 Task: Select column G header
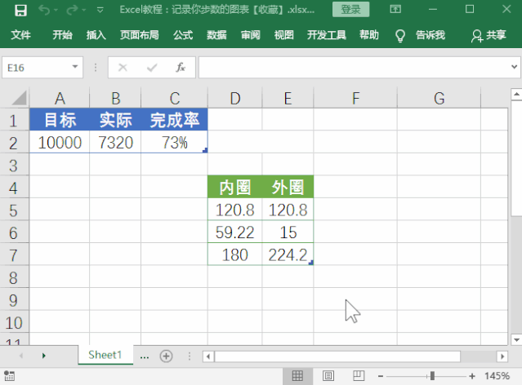click(x=439, y=99)
